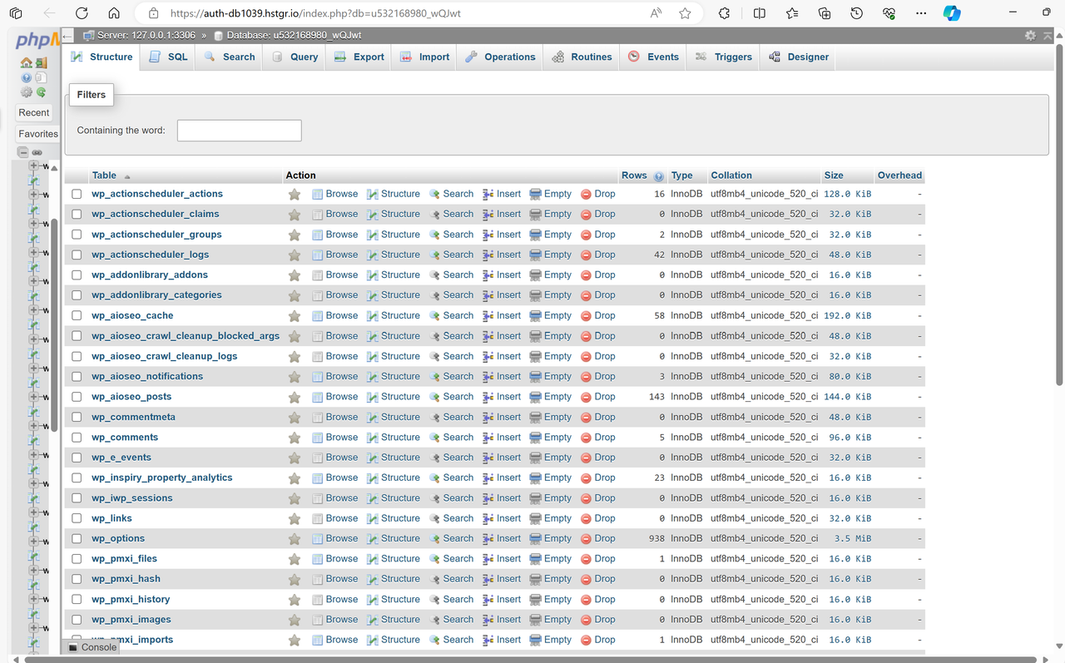The image size is (1065, 663).
Task: Check the checkbox for the wp_comments row
Action: coord(76,437)
